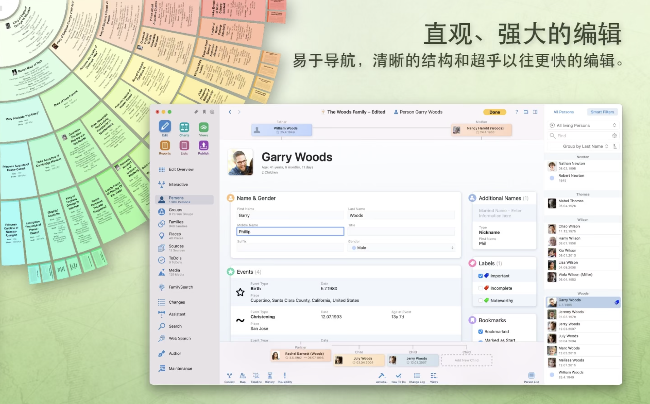The width and height of the screenshot is (650, 404).
Task: Enable the Incomplete label checkbox
Action: (480, 288)
